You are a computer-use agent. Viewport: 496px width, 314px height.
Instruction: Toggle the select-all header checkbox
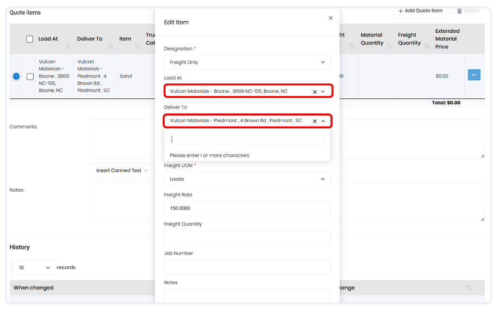click(30, 39)
